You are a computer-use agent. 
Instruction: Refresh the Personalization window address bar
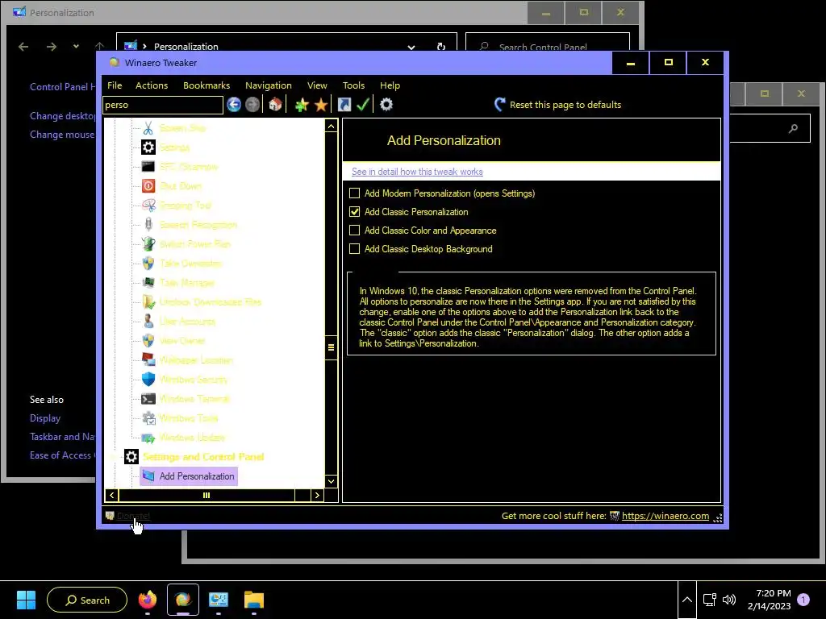[441, 47]
